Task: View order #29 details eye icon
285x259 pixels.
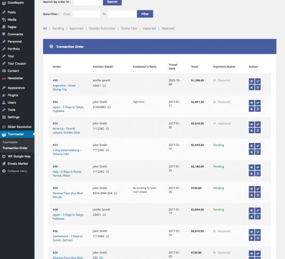Action: [251, 189]
